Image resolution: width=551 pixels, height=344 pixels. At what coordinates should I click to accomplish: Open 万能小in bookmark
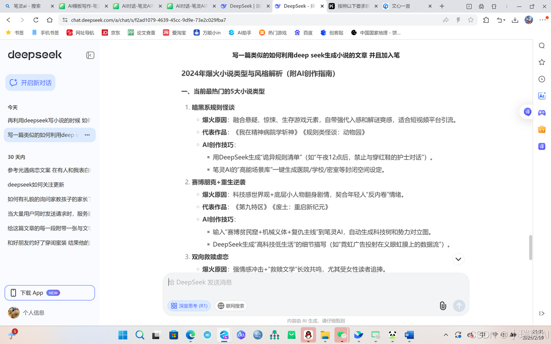[207, 33]
